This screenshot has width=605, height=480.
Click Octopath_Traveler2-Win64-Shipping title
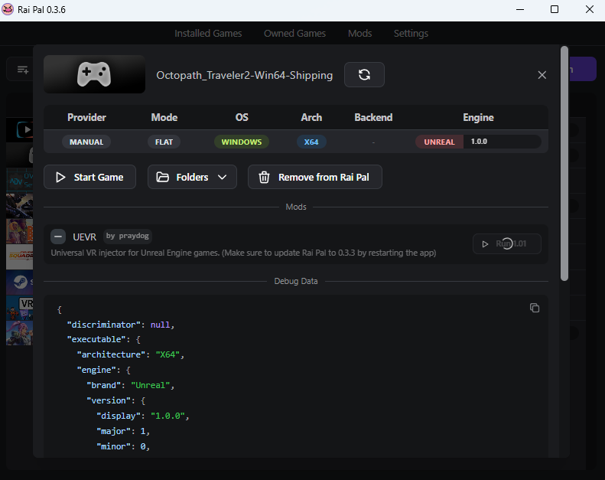pos(244,75)
